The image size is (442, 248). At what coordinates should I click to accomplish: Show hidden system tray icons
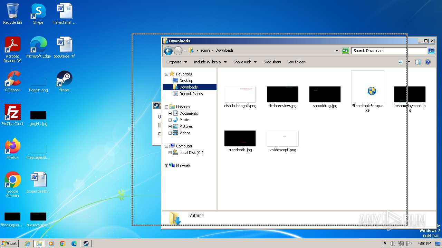385,244
